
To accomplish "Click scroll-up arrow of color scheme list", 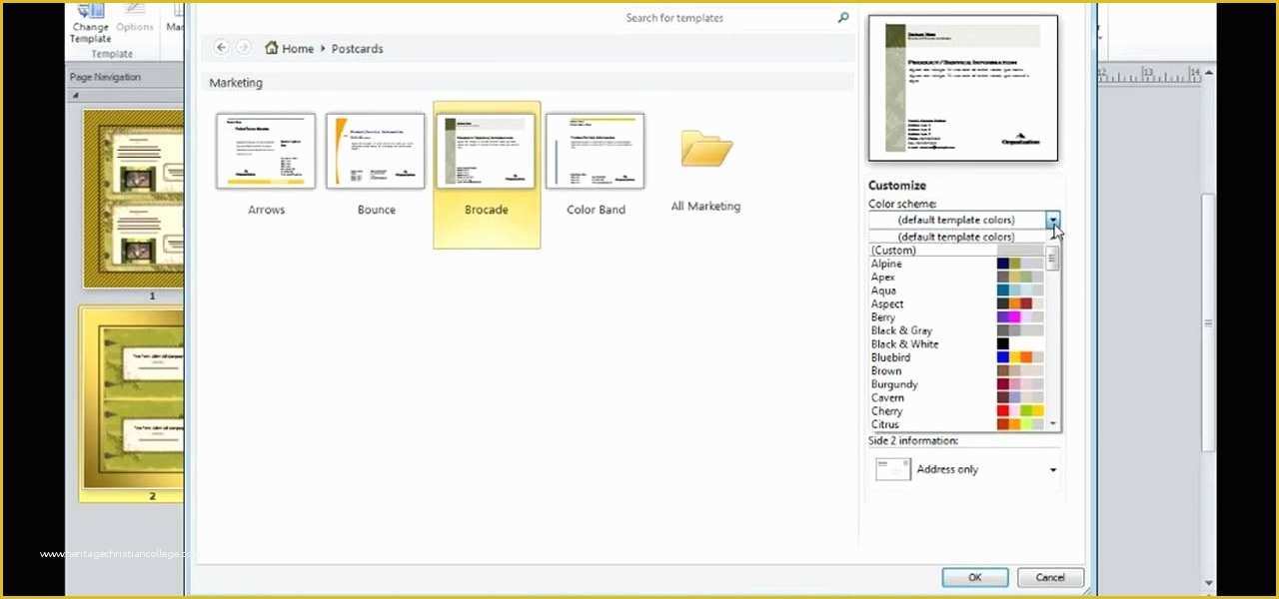I will click(x=1052, y=237).
